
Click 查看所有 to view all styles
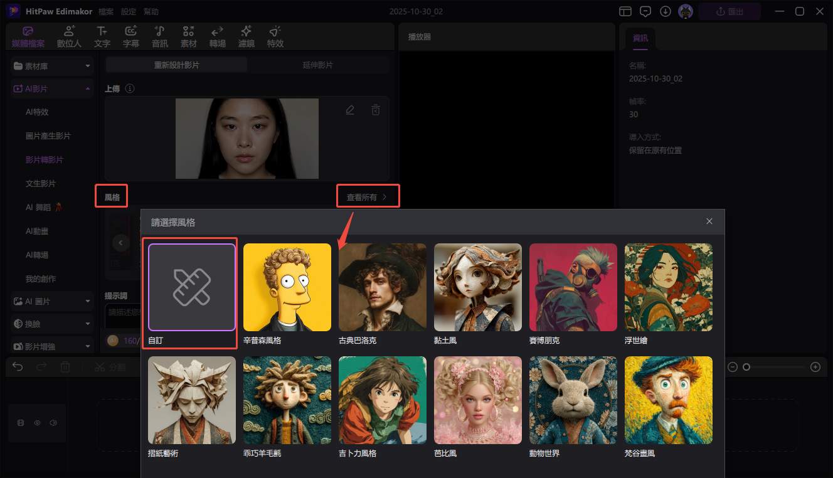pyautogui.click(x=368, y=197)
